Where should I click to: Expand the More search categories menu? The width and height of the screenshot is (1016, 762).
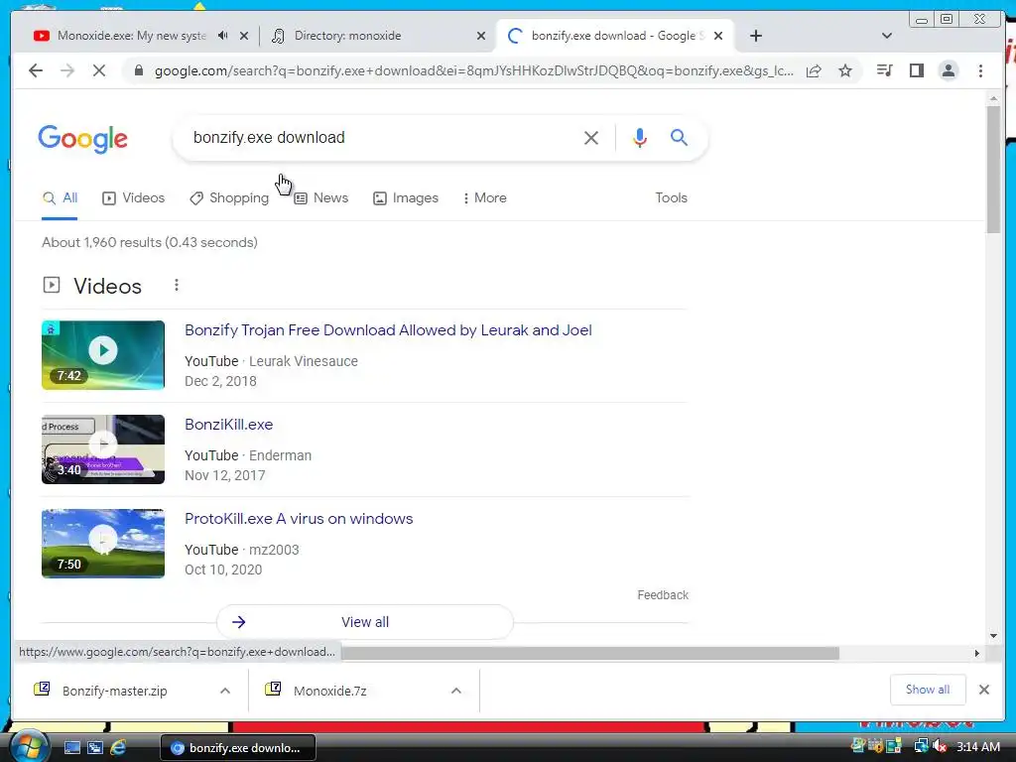484,197
